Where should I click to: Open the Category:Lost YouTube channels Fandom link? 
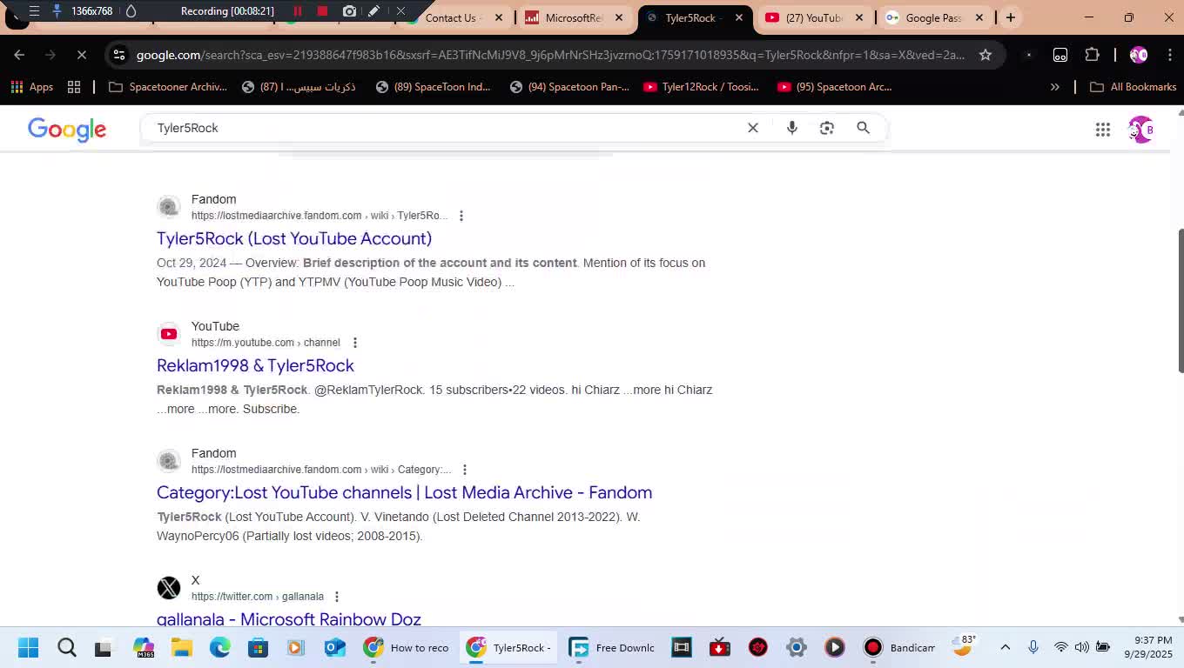[404, 492]
